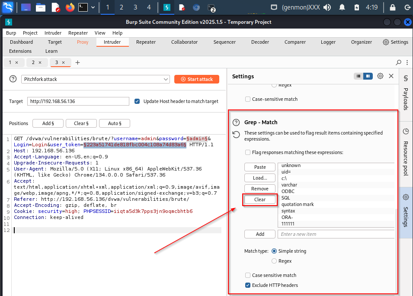Click the Grep - Match help icon
The image size is (413, 296).
click(x=236, y=122)
